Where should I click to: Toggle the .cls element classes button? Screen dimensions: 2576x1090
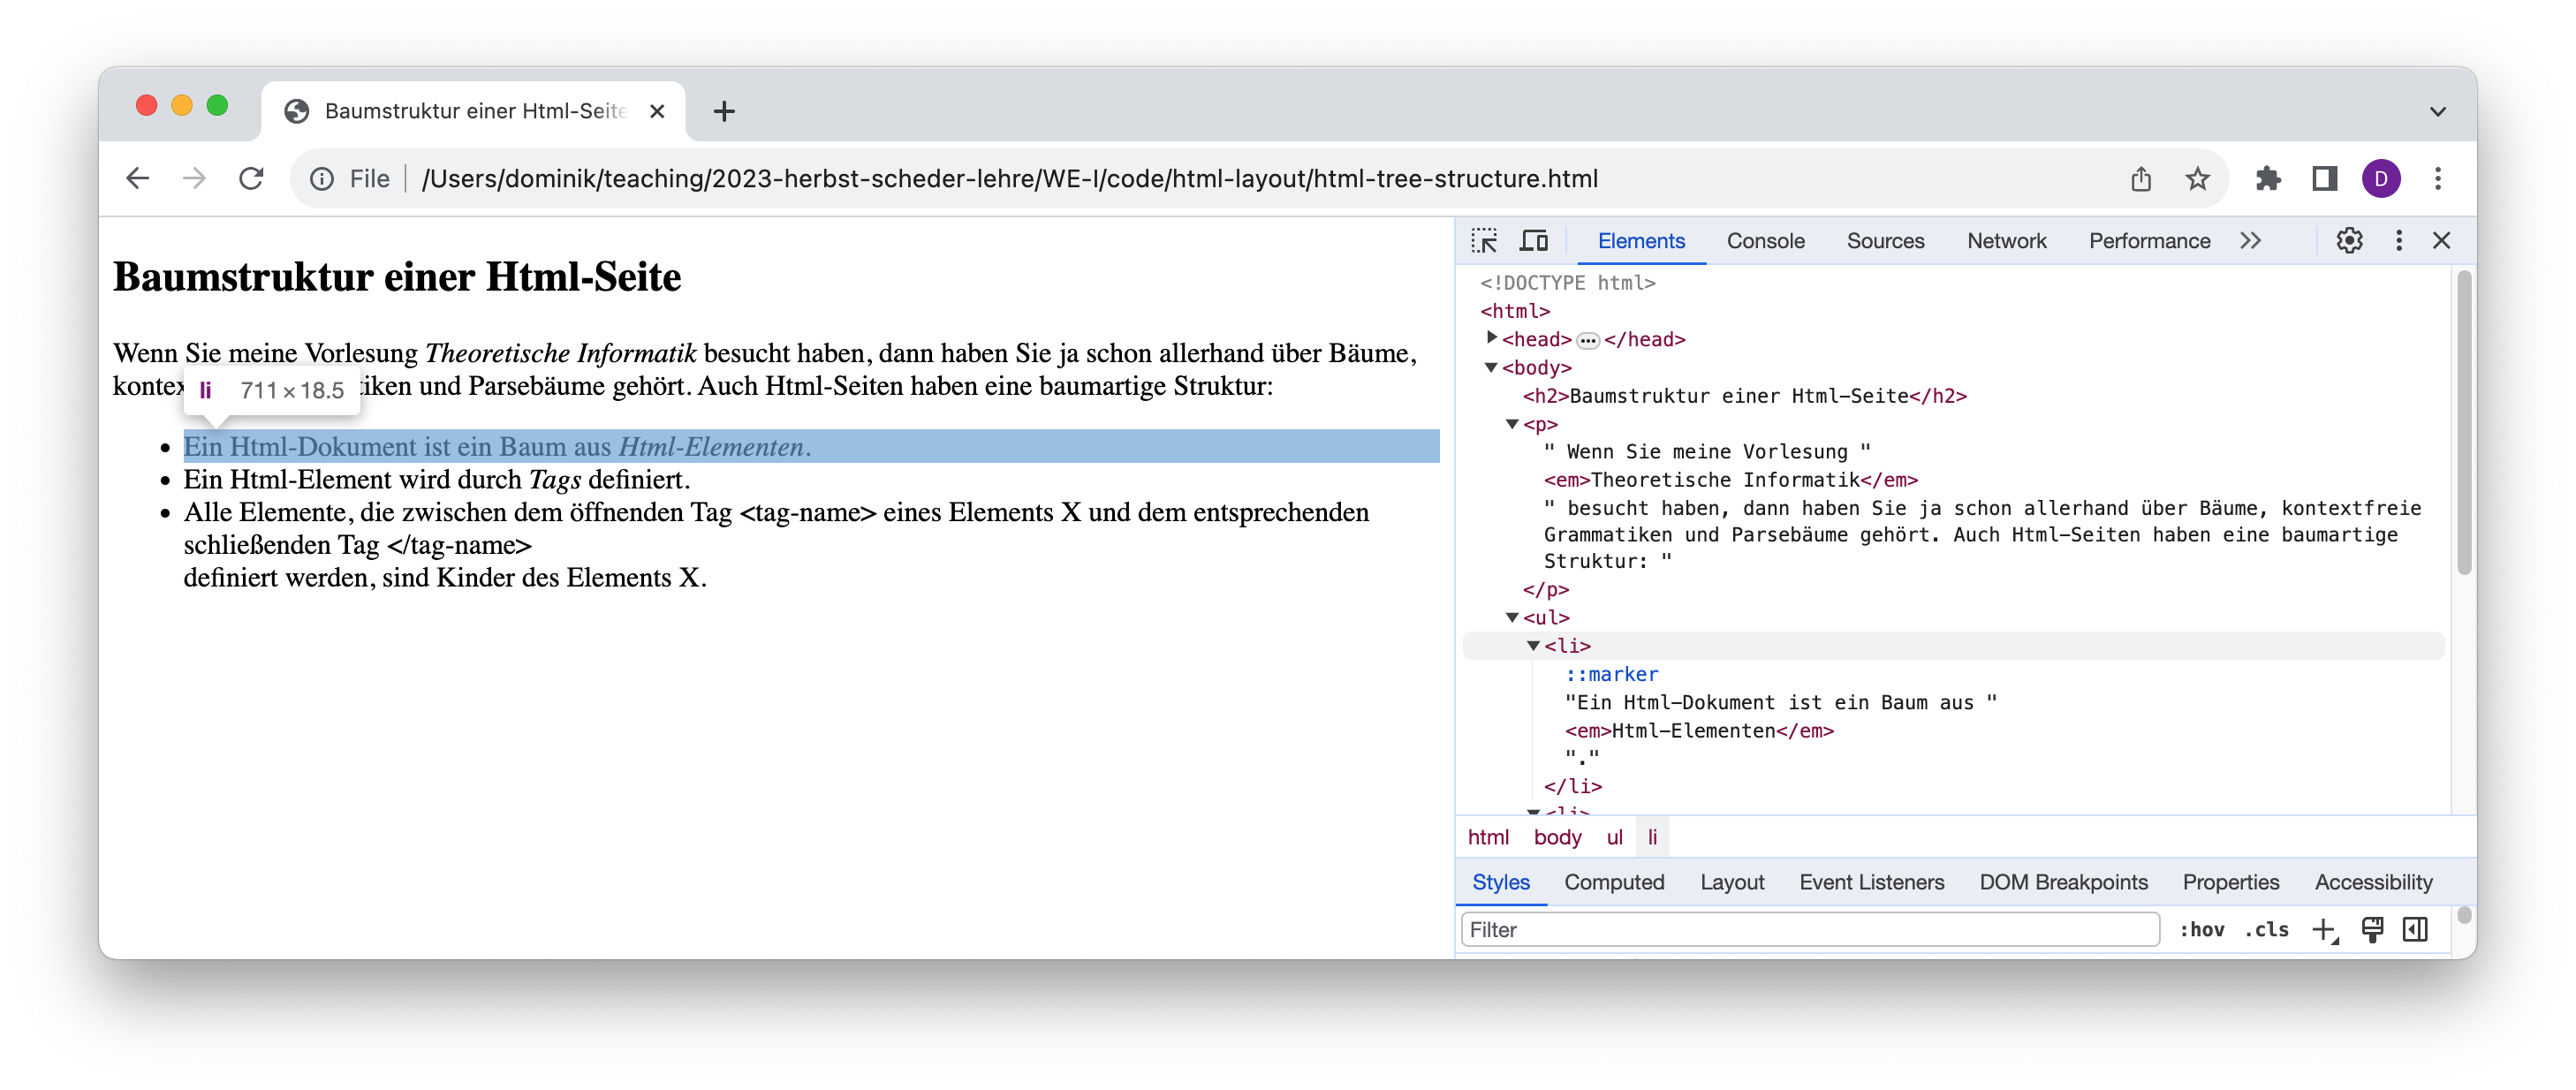pyautogui.click(x=2266, y=930)
